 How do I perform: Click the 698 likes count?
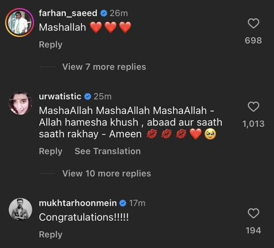(253, 40)
